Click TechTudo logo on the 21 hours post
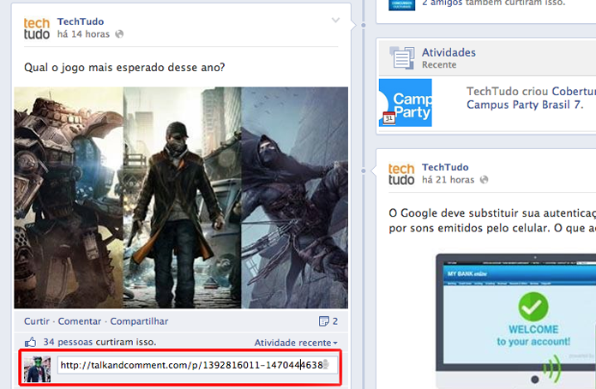 pos(401,174)
